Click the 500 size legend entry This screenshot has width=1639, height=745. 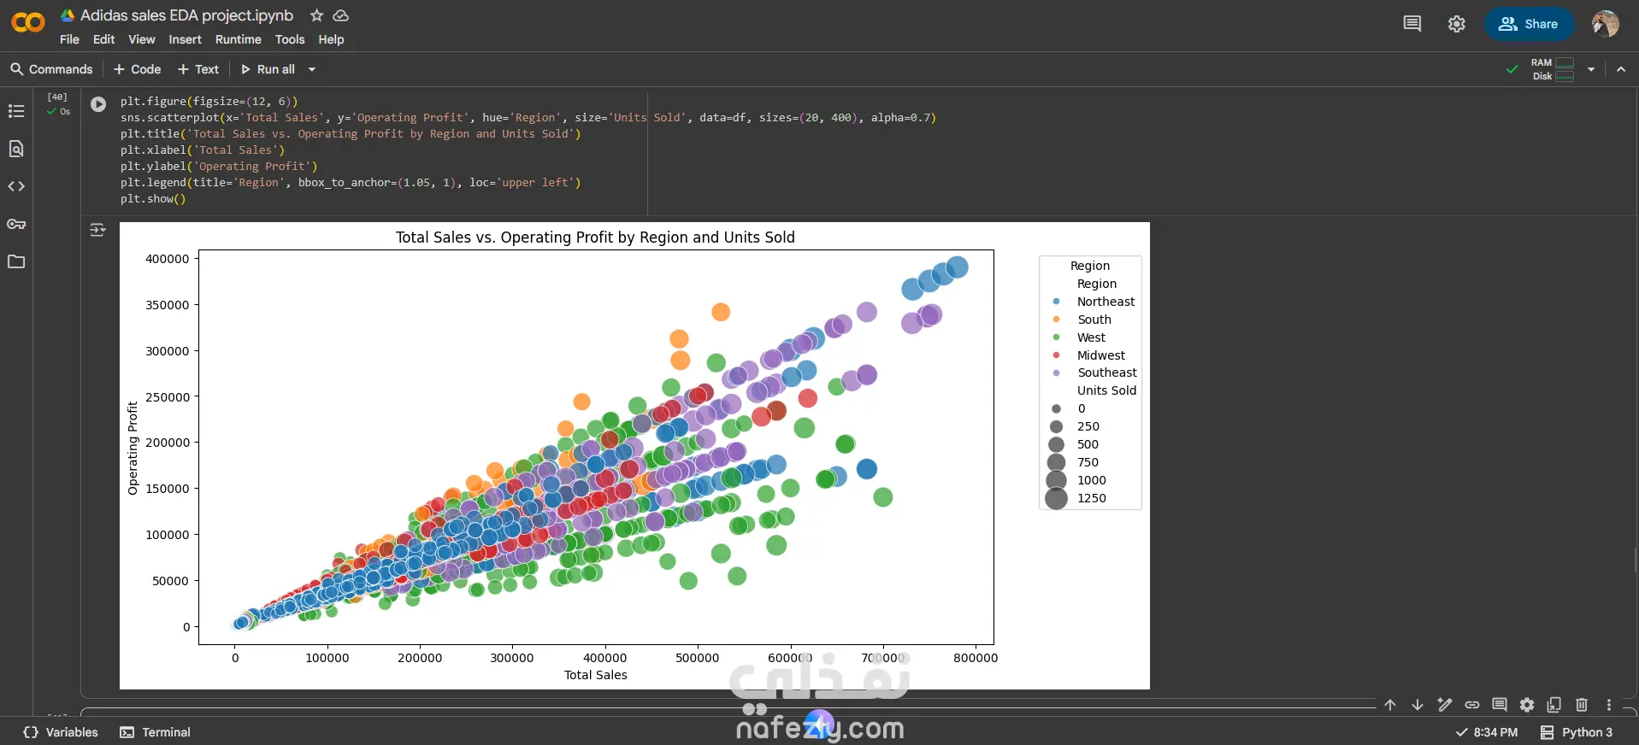point(1075,444)
